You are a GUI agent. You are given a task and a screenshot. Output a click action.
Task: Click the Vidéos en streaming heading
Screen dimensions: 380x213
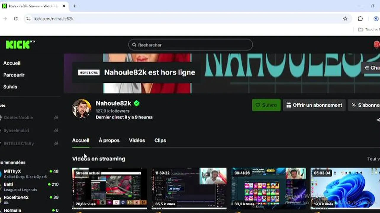pyautogui.click(x=99, y=159)
